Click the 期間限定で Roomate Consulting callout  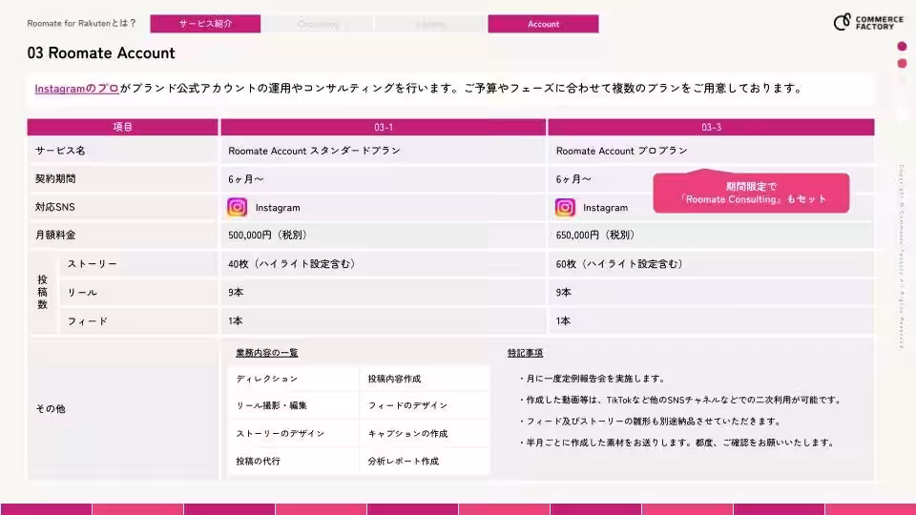(x=751, y=193)
